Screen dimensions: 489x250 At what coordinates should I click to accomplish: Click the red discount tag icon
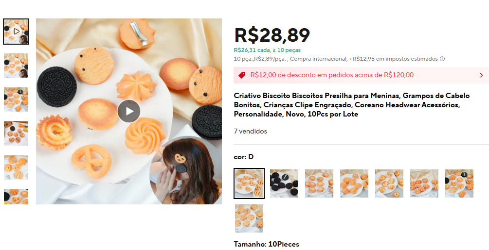click(242, 75)
